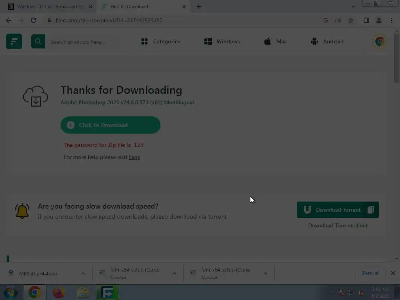400x300 pixels.
Task: Click the bell notification icon
Action: (22, 211)
